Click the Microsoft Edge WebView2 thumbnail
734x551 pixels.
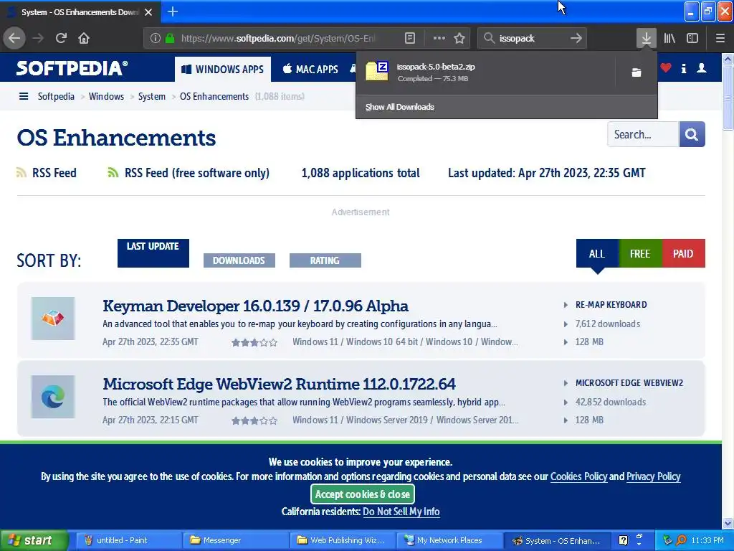click(x=53, y=397)
